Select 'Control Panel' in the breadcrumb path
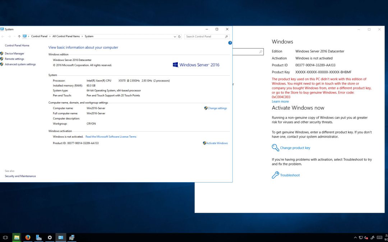 pos(39,37)
